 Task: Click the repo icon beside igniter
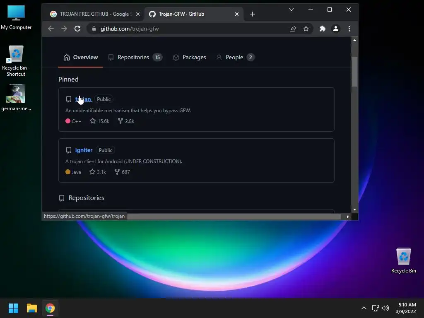pos(69,150)
